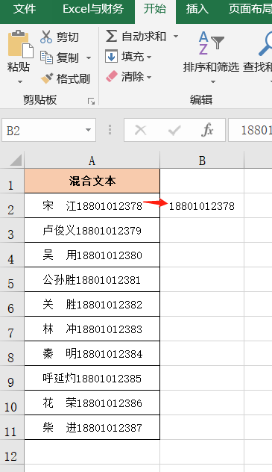Screen dimensions: 272x472
Task: Select cell with 宋 江18801012378
Action: [92, 205]
